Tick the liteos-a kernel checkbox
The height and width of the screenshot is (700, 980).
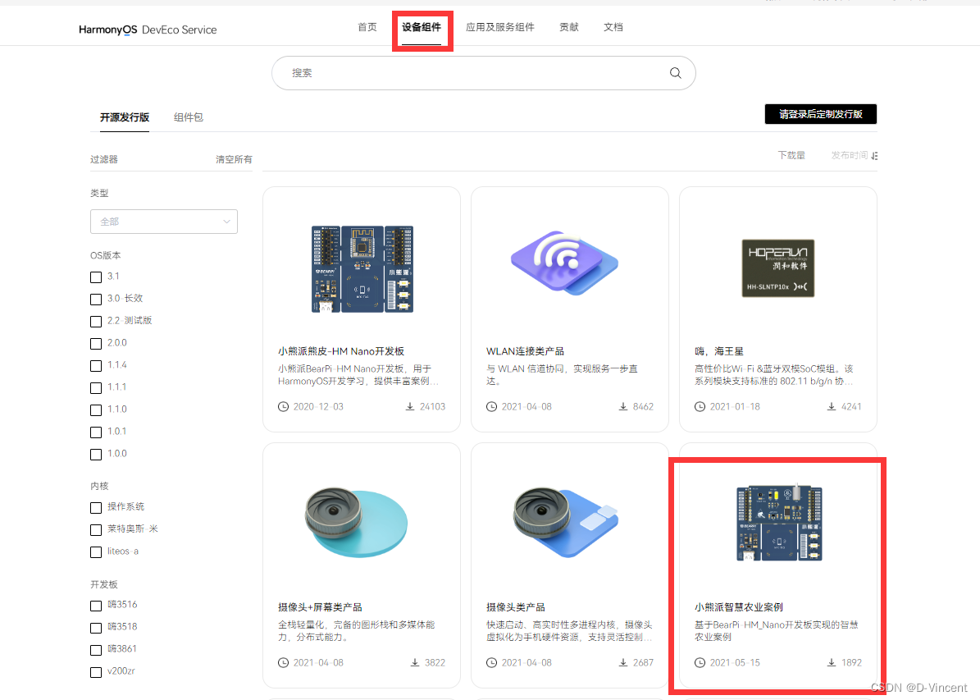[x=96, y=552]
